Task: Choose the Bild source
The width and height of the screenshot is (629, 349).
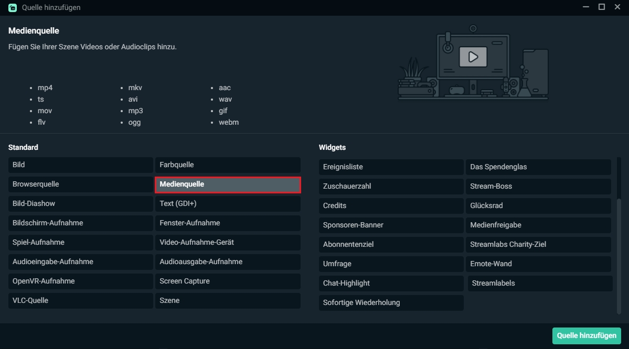Action: pyautogui.click(x=80, y=165)
